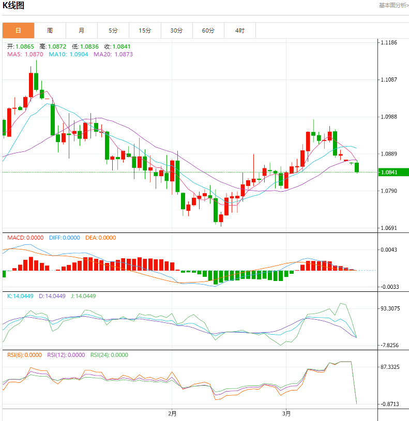Switch to the 4时 chart tab
Viewport: 409px width, 421px height.
240,30
